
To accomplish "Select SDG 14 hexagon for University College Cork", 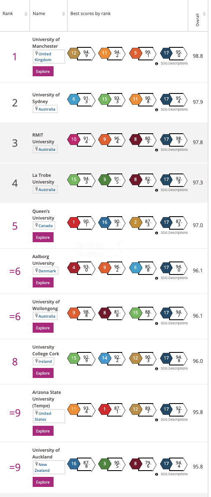I will click(105, 358).
